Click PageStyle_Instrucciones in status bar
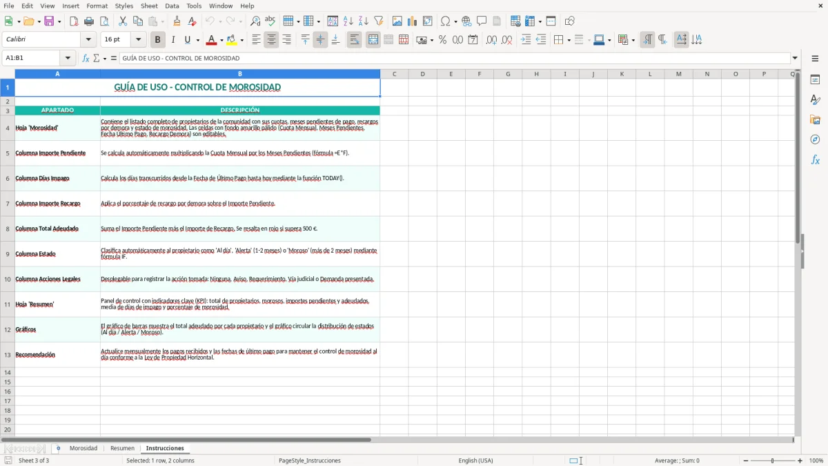828x466 pixels. (309, 460)
